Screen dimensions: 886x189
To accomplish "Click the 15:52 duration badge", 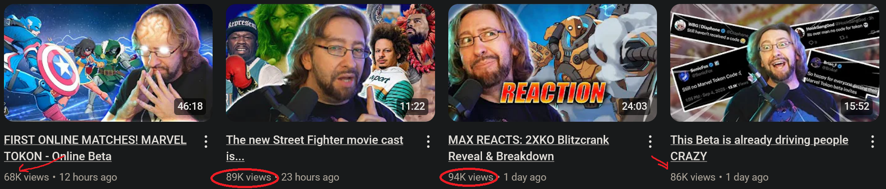I will coord(856,106).
